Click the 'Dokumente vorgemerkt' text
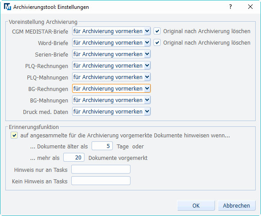The height and width of the screenshot is (216, 261). [x=118, y=158]
